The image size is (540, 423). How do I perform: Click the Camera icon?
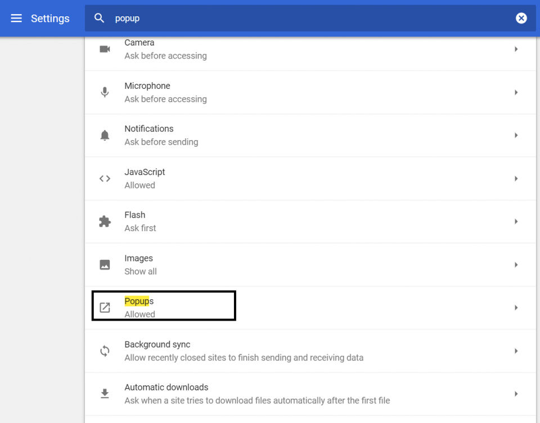[105, 49]
